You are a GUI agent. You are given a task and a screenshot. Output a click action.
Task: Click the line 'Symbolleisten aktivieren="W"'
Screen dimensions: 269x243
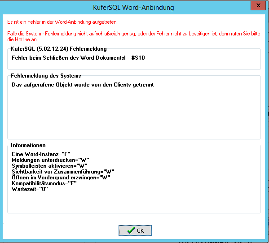[49, 166]
